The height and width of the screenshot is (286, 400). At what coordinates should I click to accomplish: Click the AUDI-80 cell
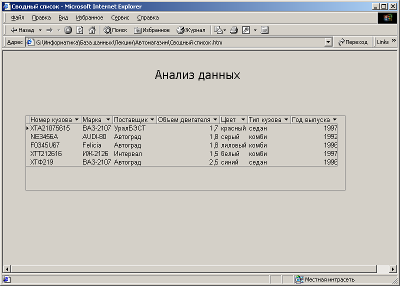[94, 136]
